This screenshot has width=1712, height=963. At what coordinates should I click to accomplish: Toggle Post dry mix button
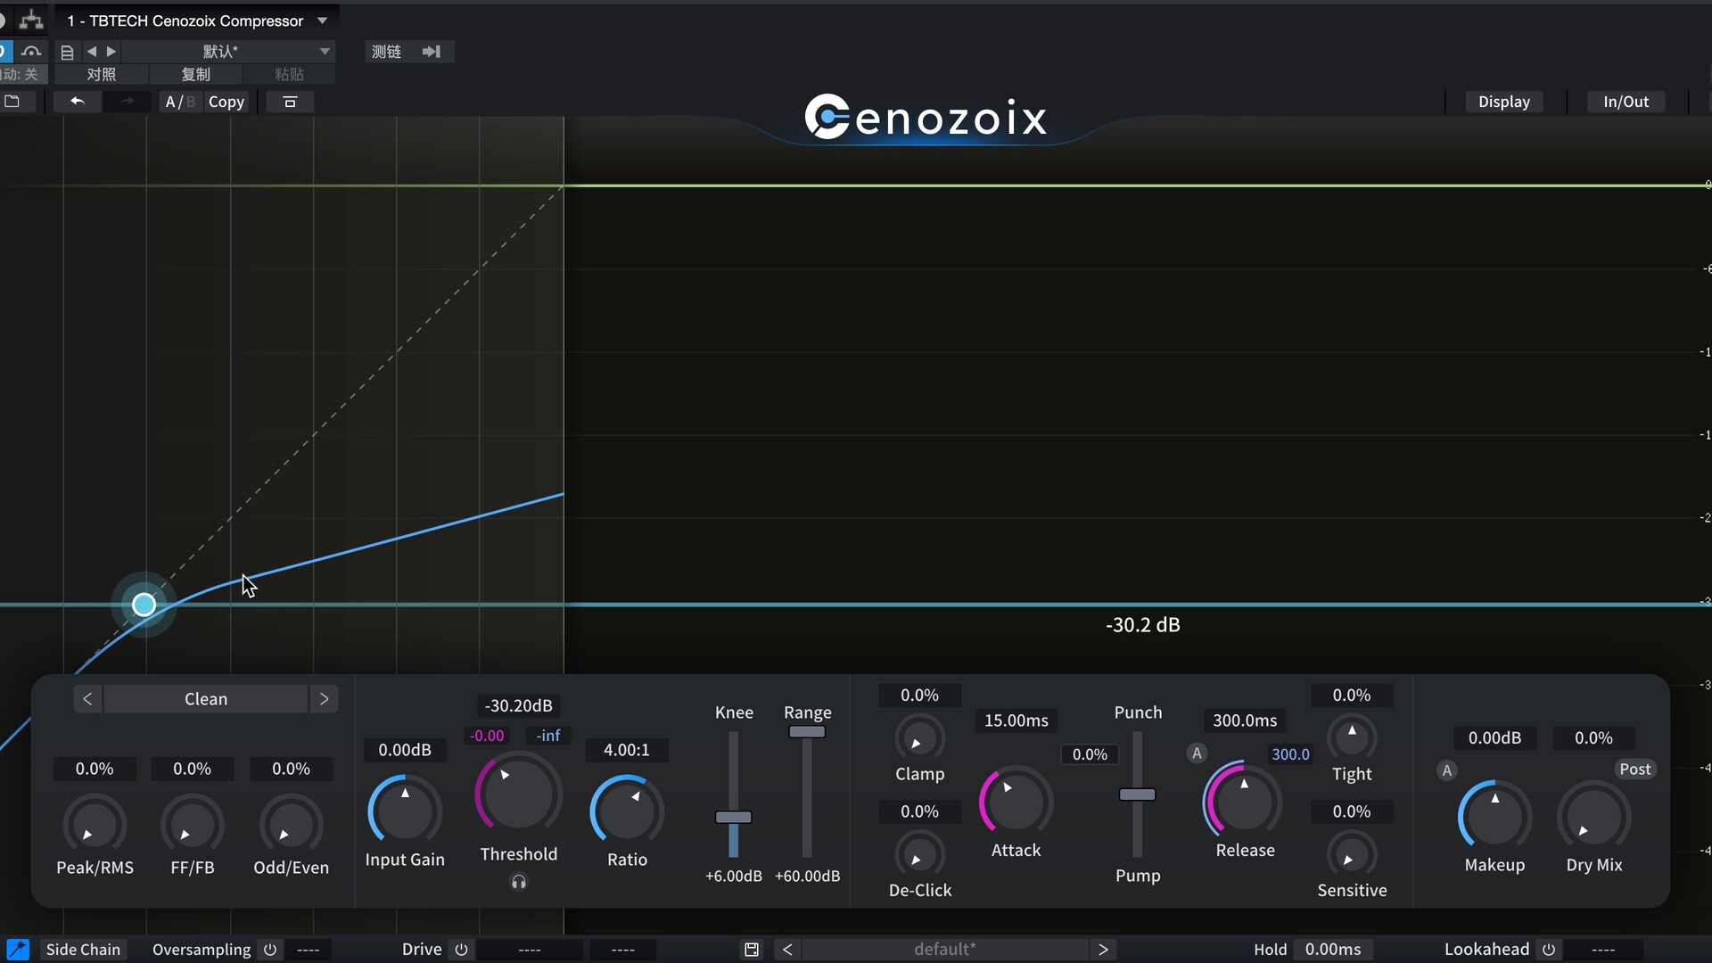(1635, 770)
